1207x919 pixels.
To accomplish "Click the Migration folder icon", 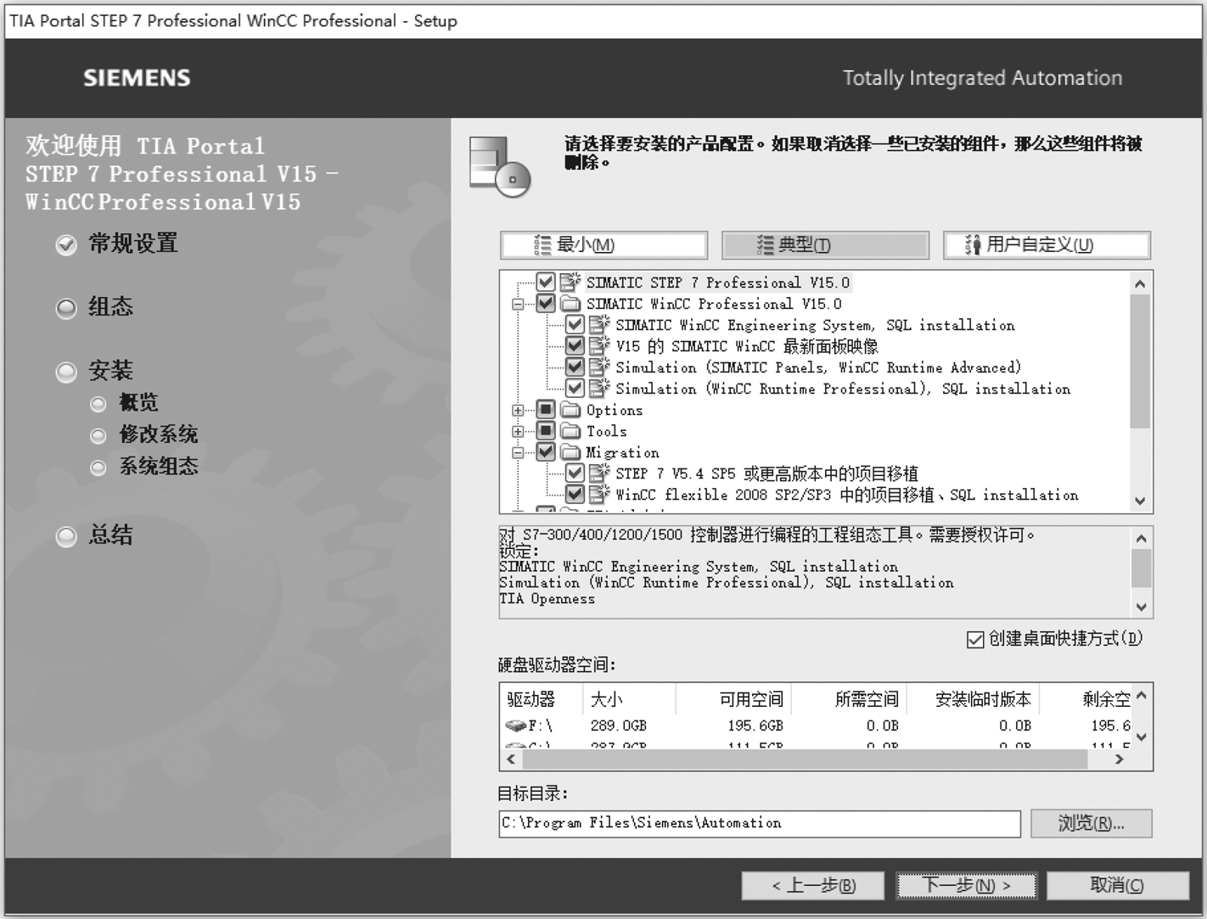I will pyautogui.click(x=570, y=452).
